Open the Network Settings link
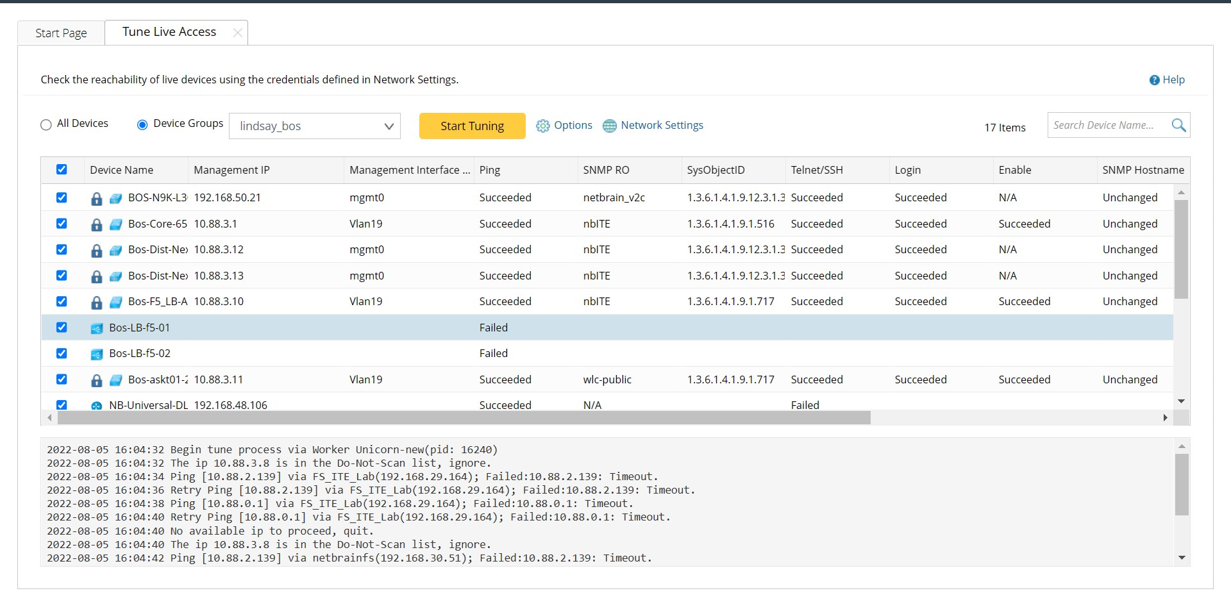Image resolution: width=1231 pixels, height=600 pixels. coord(662,126)
